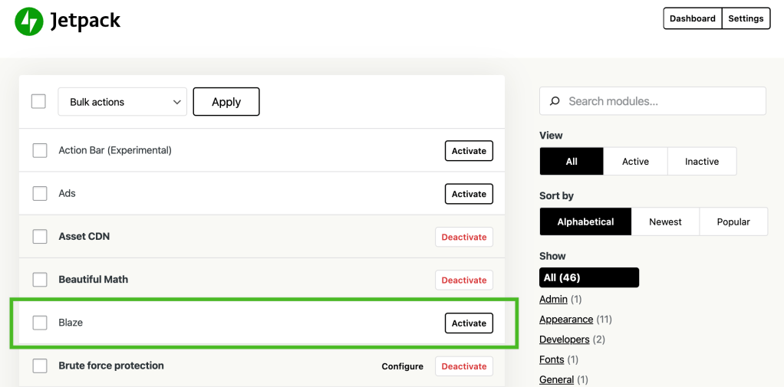The height and width of the screenshot is (387, 784).
Task: Click the Jetpack lightning bolt logo
Action: click(x=29, y=21)
